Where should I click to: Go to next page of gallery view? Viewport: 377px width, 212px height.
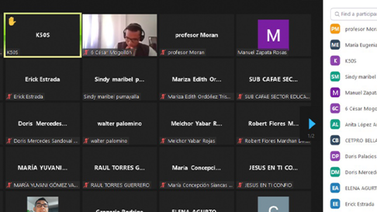(312, 124)
